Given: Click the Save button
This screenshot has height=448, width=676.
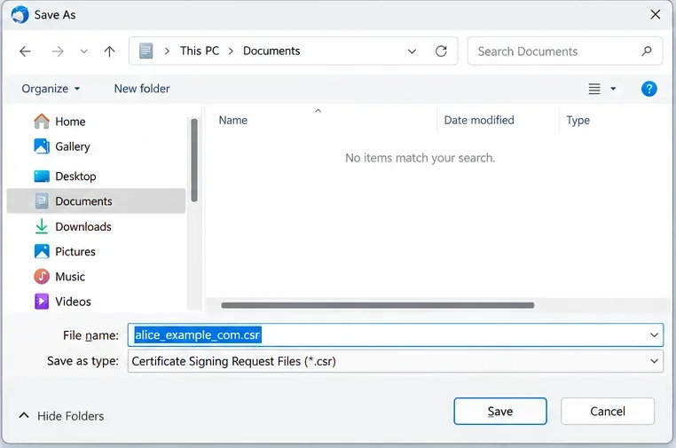Looking at the screenshot, I should [500, 411].
